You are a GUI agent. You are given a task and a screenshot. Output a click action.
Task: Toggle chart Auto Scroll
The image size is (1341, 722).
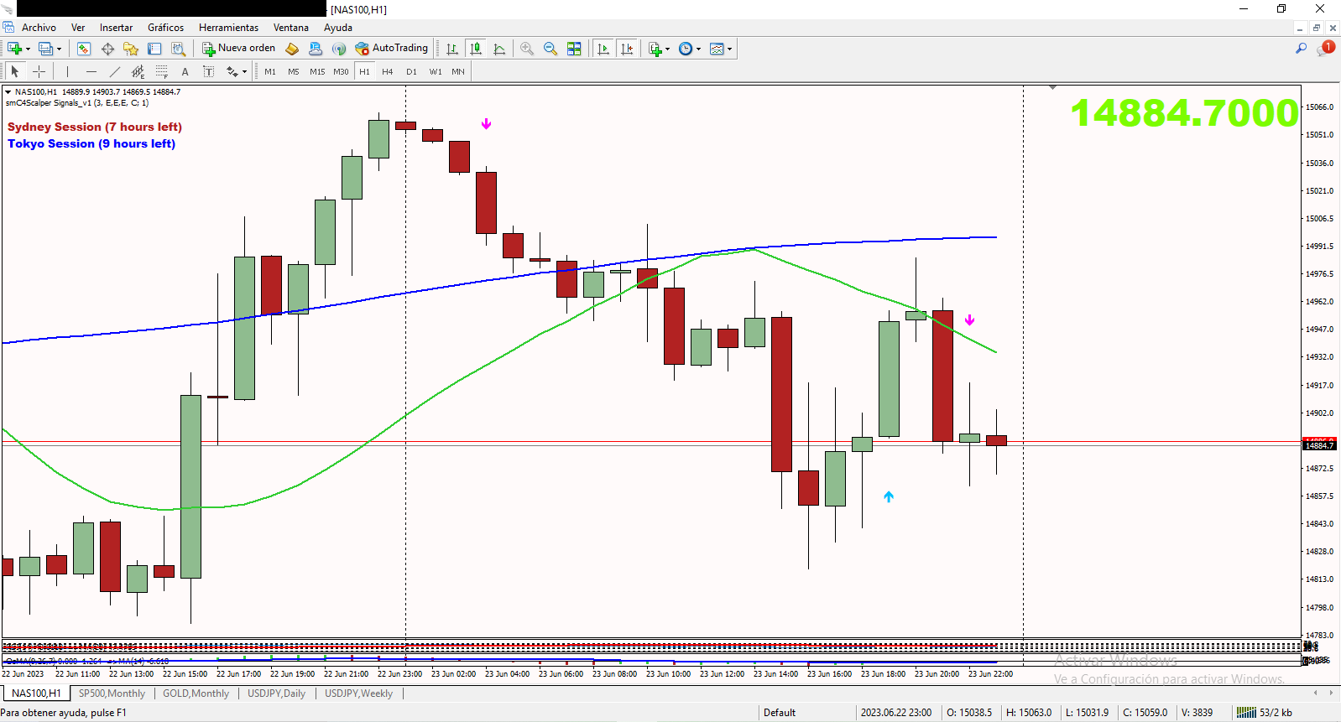coord(603,49)
